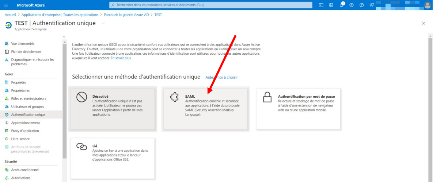Viewport: 433px width, 183px height.
Task: Click the Autorisations icon
Action: 7,178
